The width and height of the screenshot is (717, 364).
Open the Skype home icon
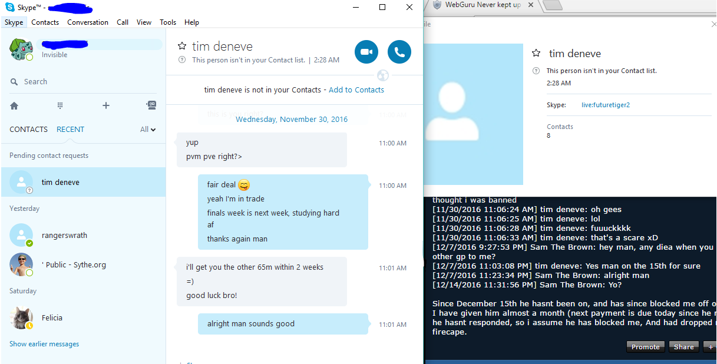[x=14, y=105]
